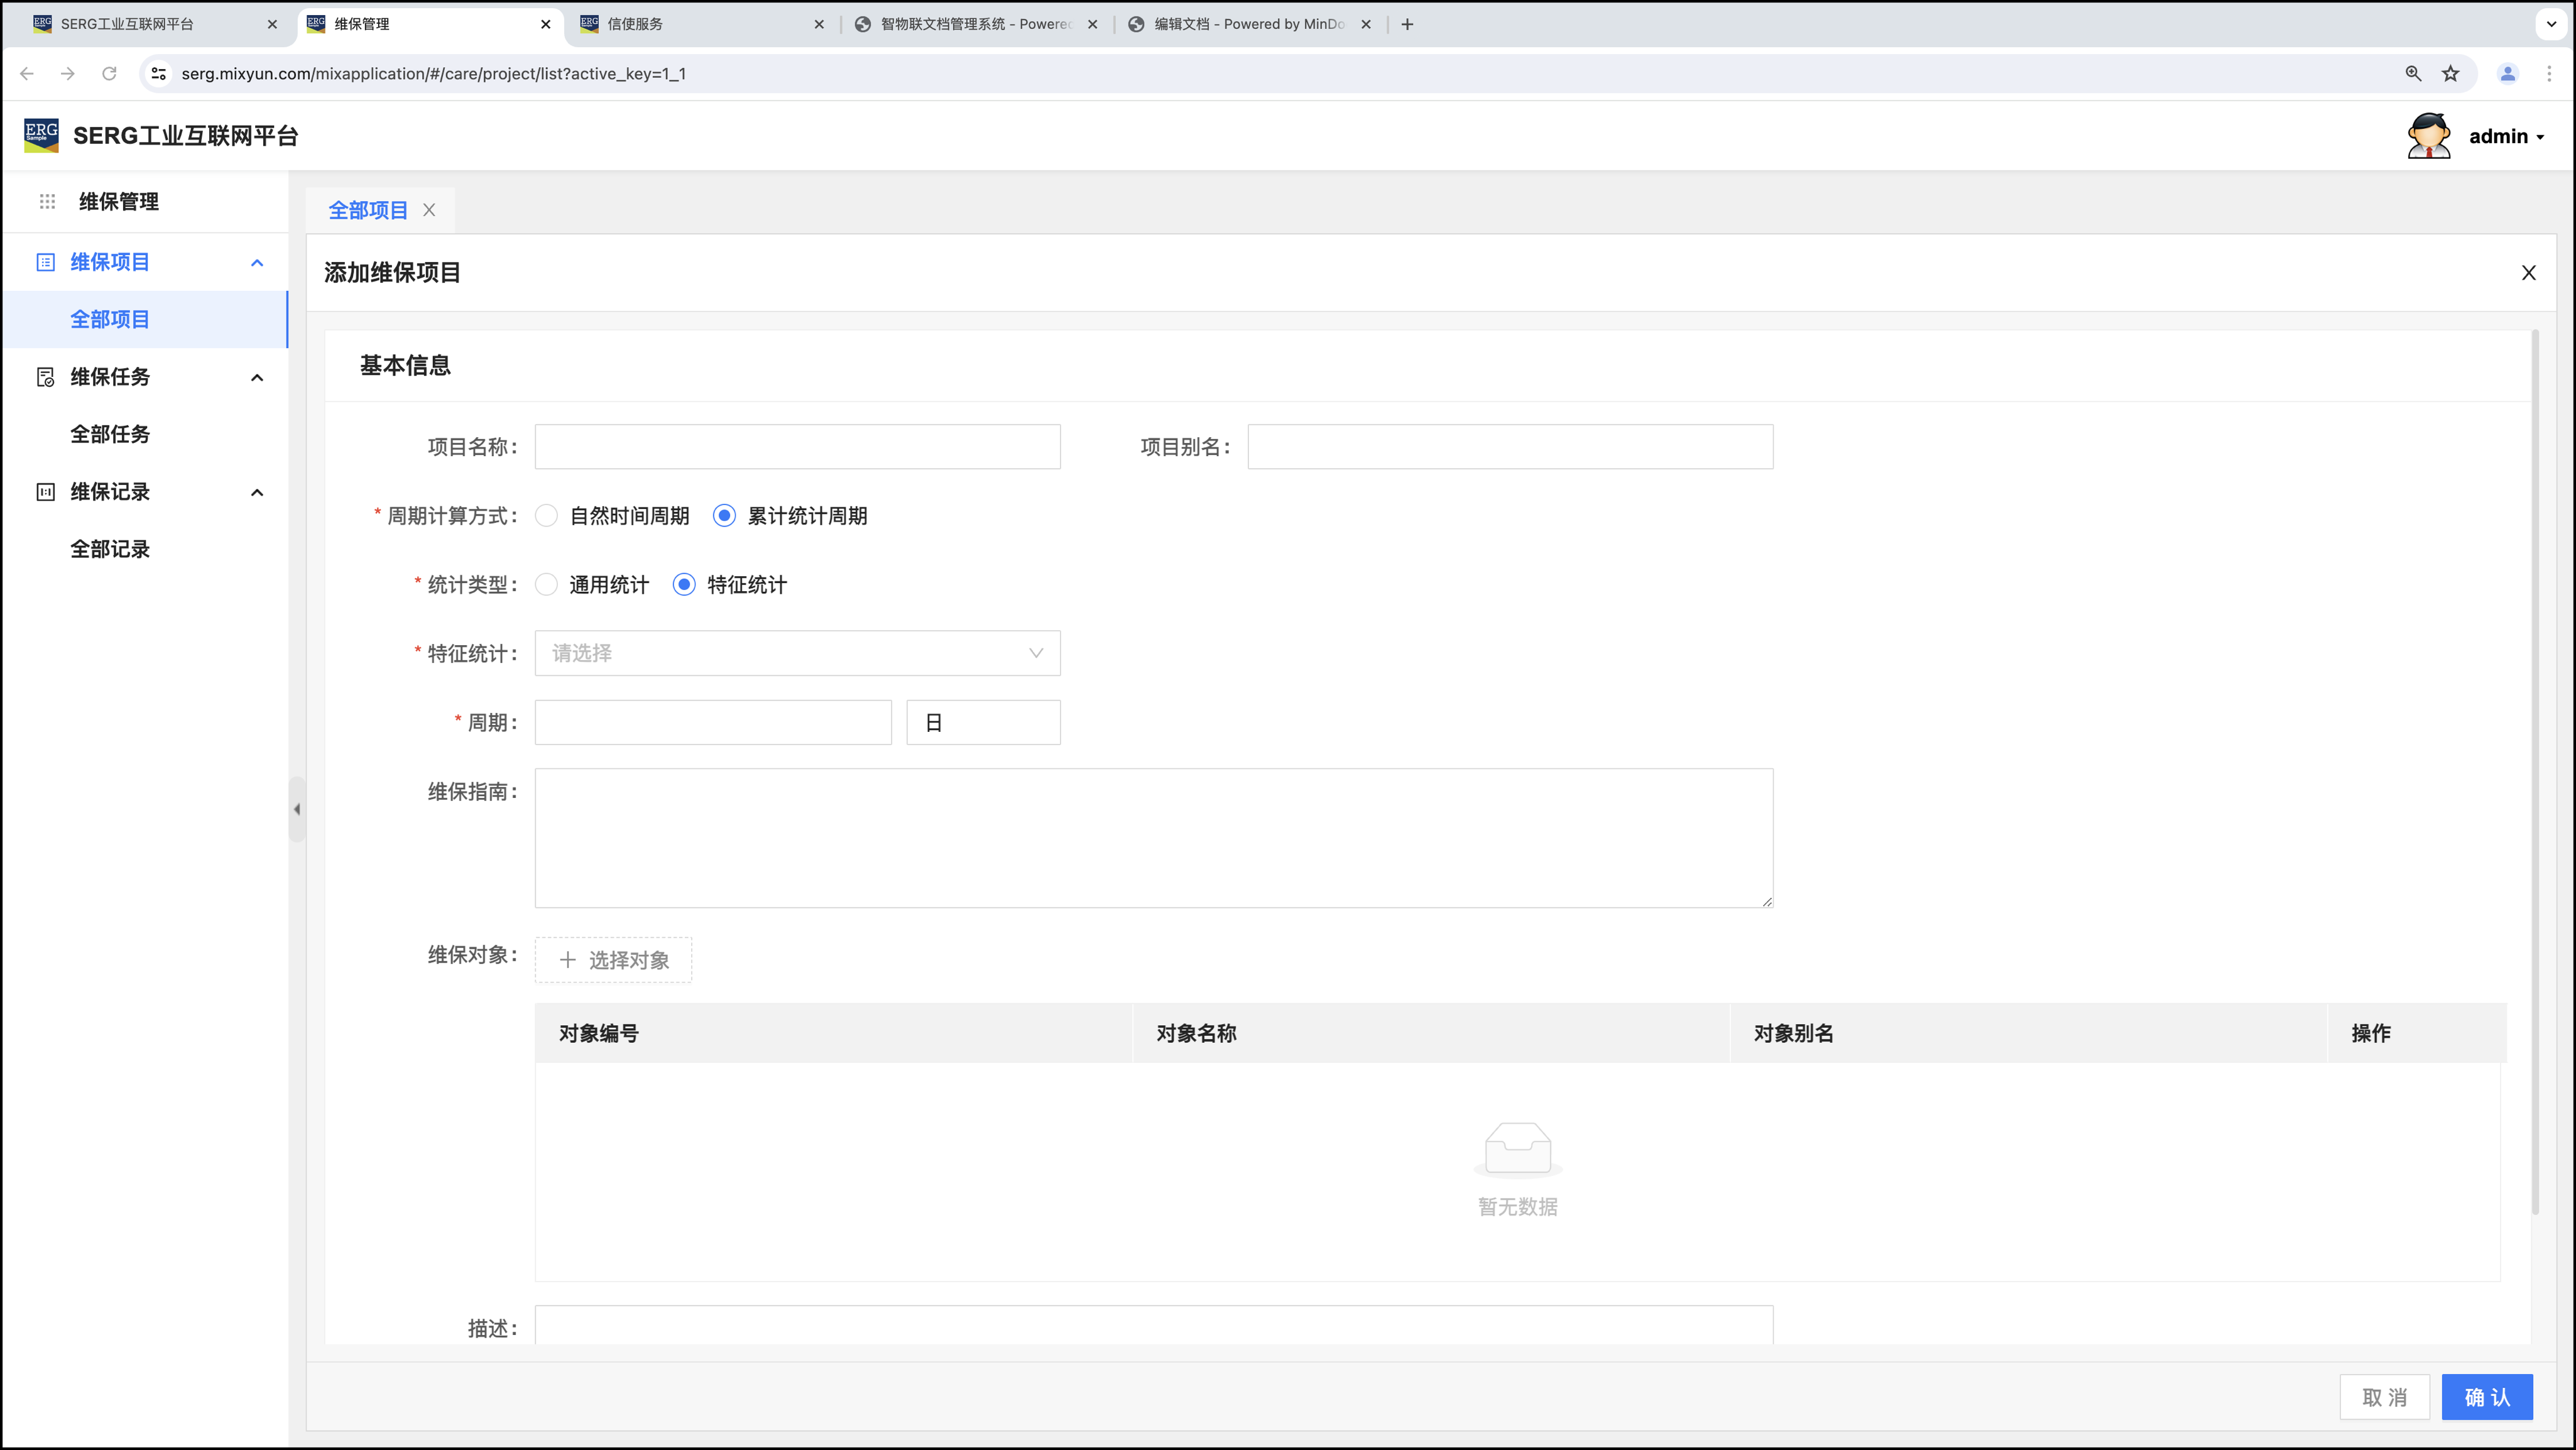The width and height of the screenshot is (2576, 1450).
Task: Click the sidebar collapse arrow handle
Action: pos(297,809)
